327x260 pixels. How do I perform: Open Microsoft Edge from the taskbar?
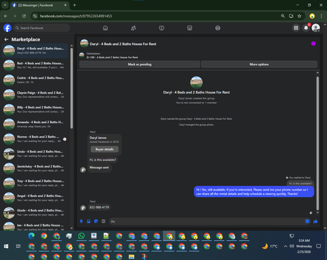pos(31,236)
